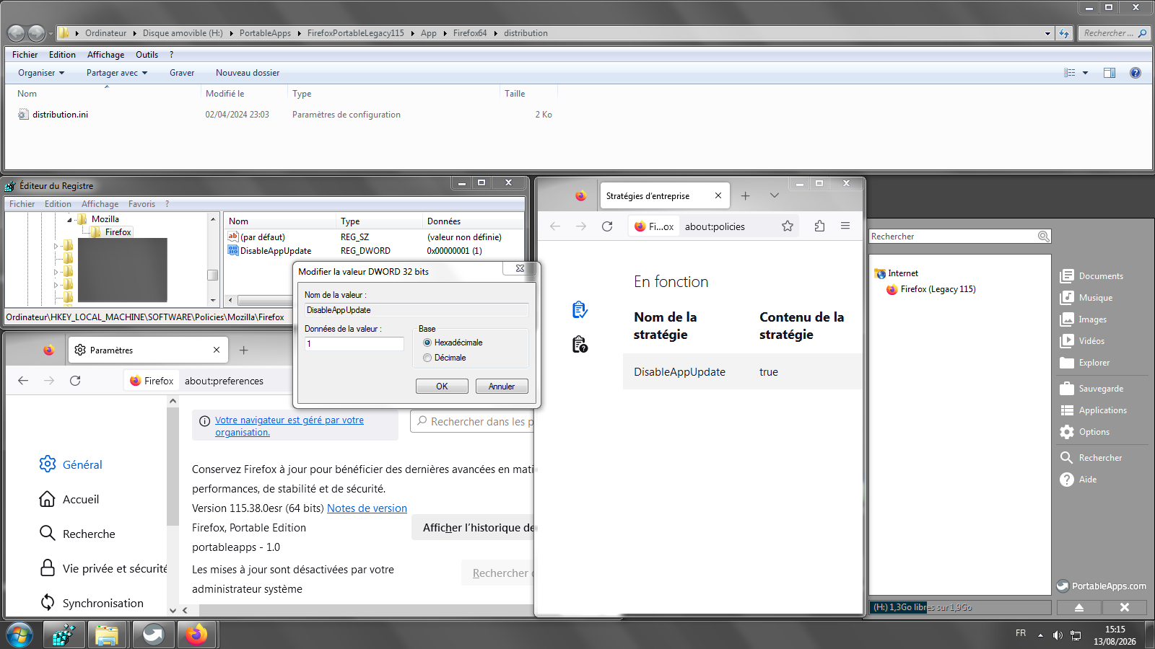Screen dimensions: 1155x649
Task: Click the Nouveau dossier button
Action: tap(248, 73)
